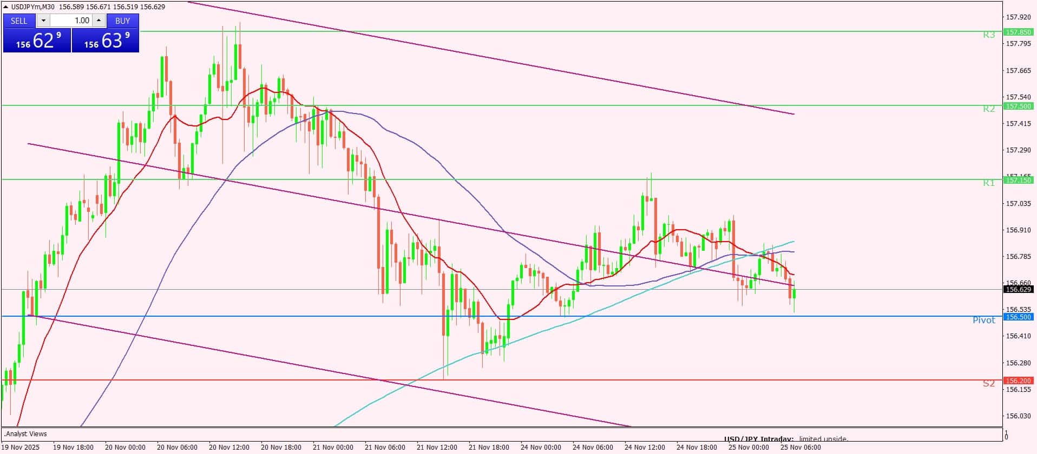The height and width of the screenshot is (454, 1037).
Task: Click the USD/JPY Intraday commentary text
Action: point(786,439)
